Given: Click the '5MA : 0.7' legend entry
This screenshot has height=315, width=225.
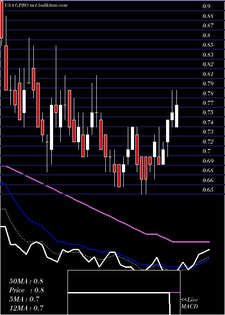Looking at the screenshot, I should 24,299.
